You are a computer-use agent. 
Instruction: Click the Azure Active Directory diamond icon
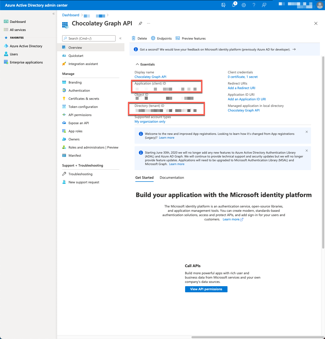(6, 46)
